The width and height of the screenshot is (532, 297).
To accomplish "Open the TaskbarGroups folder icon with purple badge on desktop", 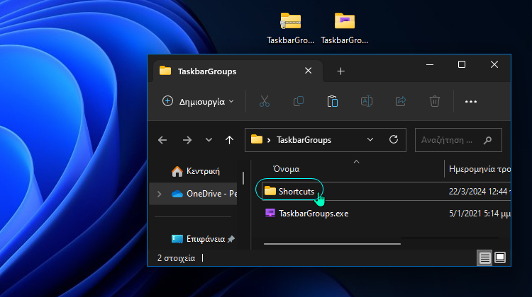I will (x=344, y=28).
